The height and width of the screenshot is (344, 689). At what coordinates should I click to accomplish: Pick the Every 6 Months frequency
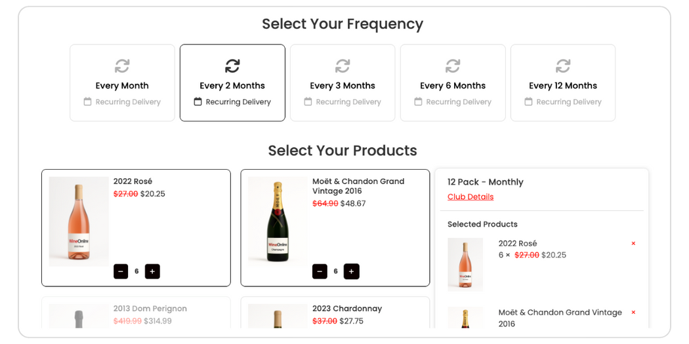[x=453, y=83]
